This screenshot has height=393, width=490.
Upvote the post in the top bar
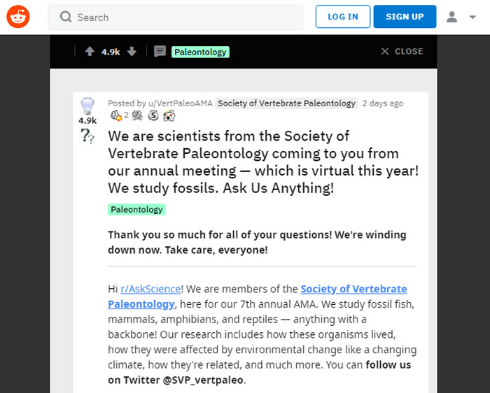click(90, 52)
